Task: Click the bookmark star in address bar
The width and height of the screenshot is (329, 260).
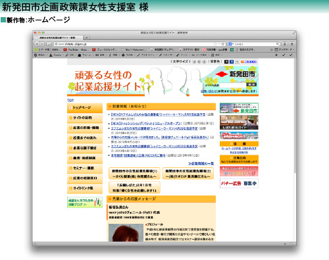Action: point(215,44)
